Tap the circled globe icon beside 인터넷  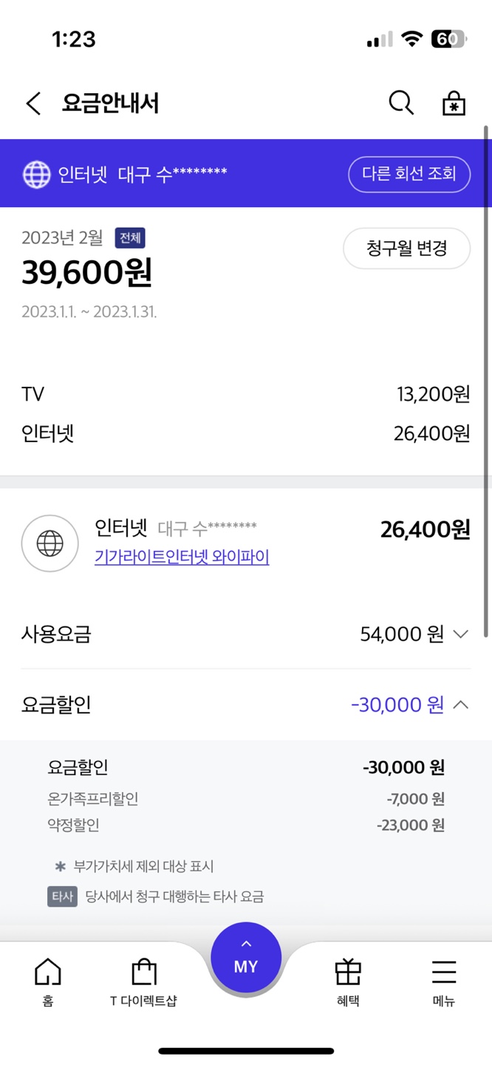click(x=49, y=544)
